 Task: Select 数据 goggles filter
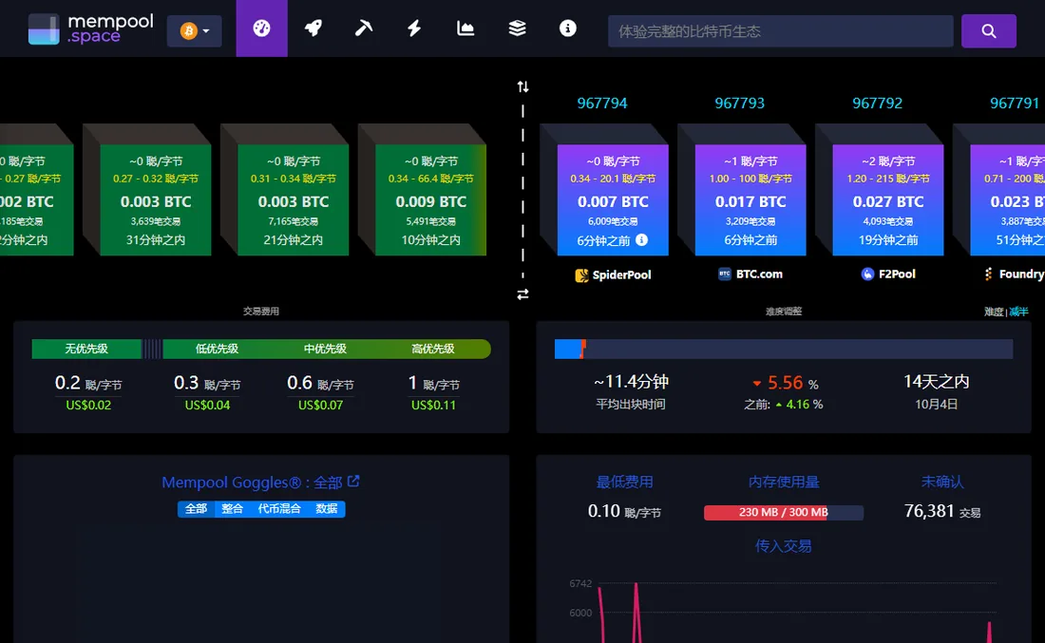327,509
